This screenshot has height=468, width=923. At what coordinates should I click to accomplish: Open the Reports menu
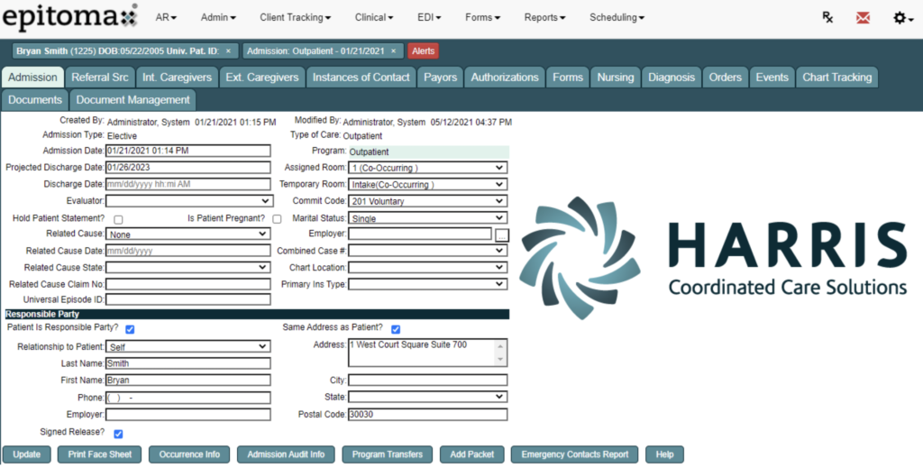pos(545,18)
